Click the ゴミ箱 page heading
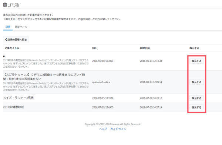This screenshot has width=222, height=145. (13, 5)
